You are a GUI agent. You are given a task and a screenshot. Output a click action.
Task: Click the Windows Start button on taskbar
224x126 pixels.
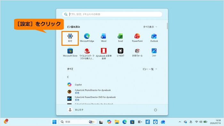pos(54,122)
